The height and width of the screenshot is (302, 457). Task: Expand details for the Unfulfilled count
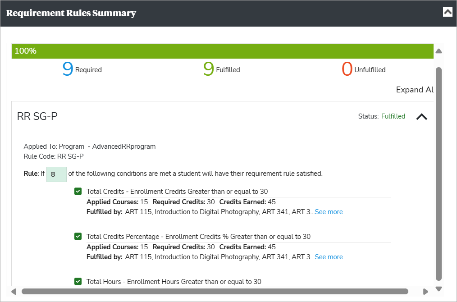pos(347,69)
